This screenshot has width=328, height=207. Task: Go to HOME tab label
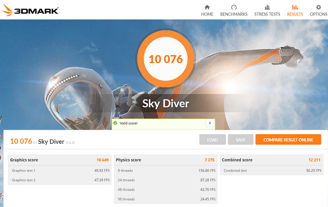coord(207,14)
